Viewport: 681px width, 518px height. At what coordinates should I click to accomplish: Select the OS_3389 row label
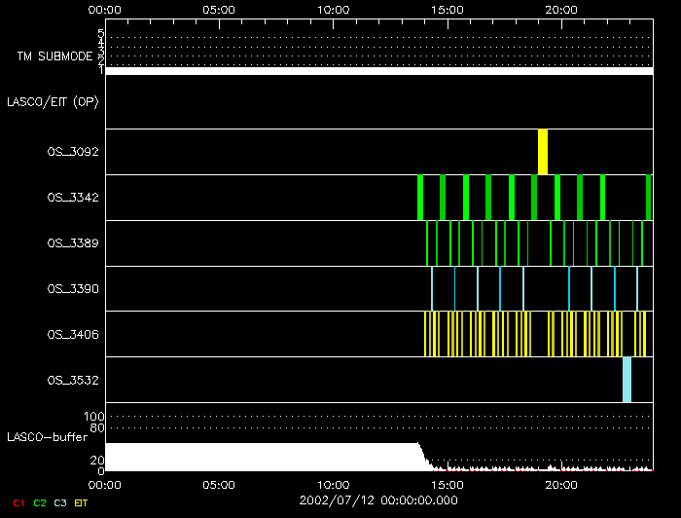73,243
